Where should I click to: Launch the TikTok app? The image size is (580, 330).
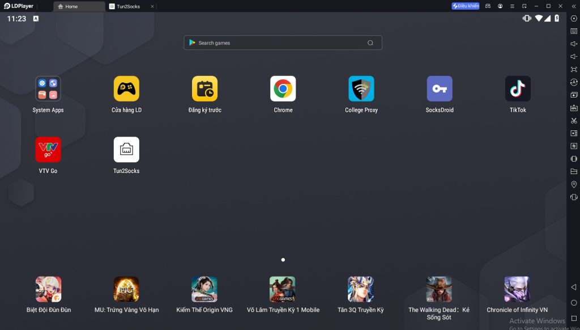point(518,89)
